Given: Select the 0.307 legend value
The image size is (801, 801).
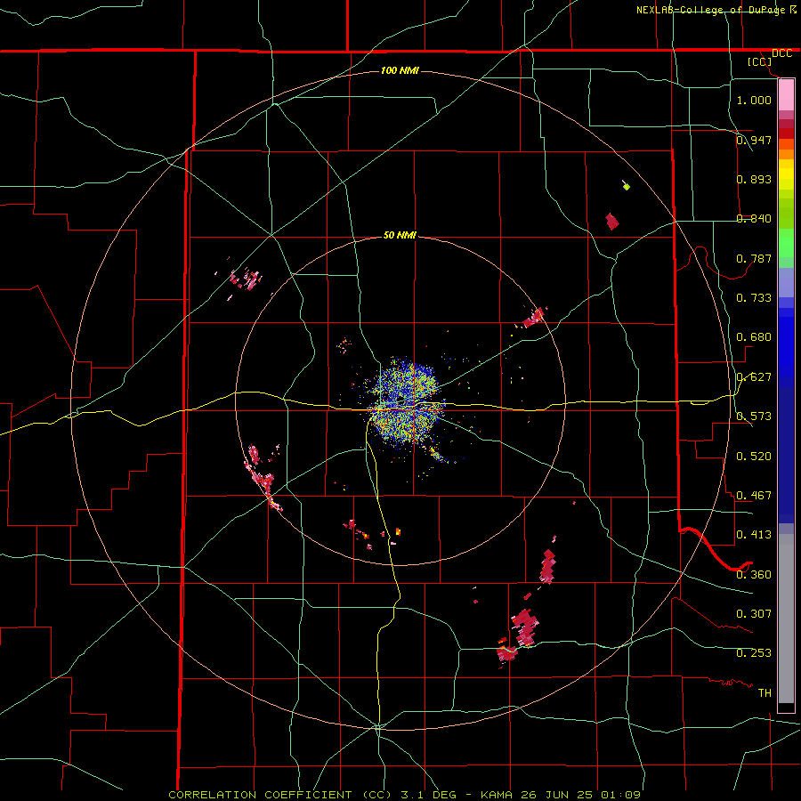Looking at the screenshot, I should pyautogui.click(x=754, y=613).
